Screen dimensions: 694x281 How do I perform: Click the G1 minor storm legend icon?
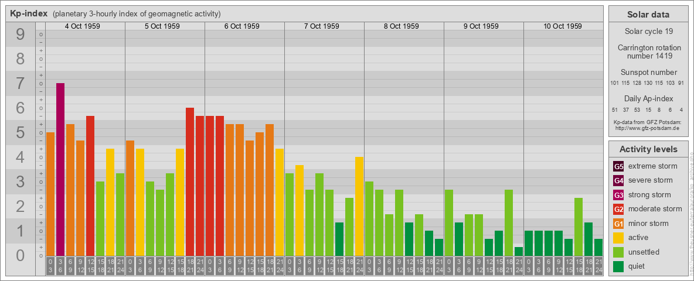pyautogui.click(x=618, y=224)
